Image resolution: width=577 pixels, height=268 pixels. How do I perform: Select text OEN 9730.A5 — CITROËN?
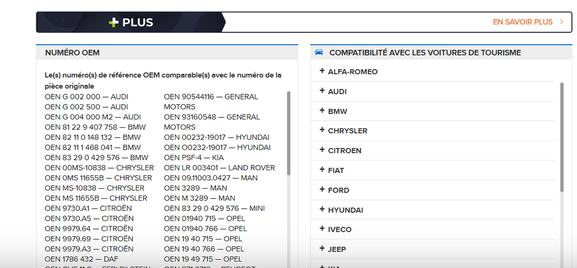coord(89,219)
